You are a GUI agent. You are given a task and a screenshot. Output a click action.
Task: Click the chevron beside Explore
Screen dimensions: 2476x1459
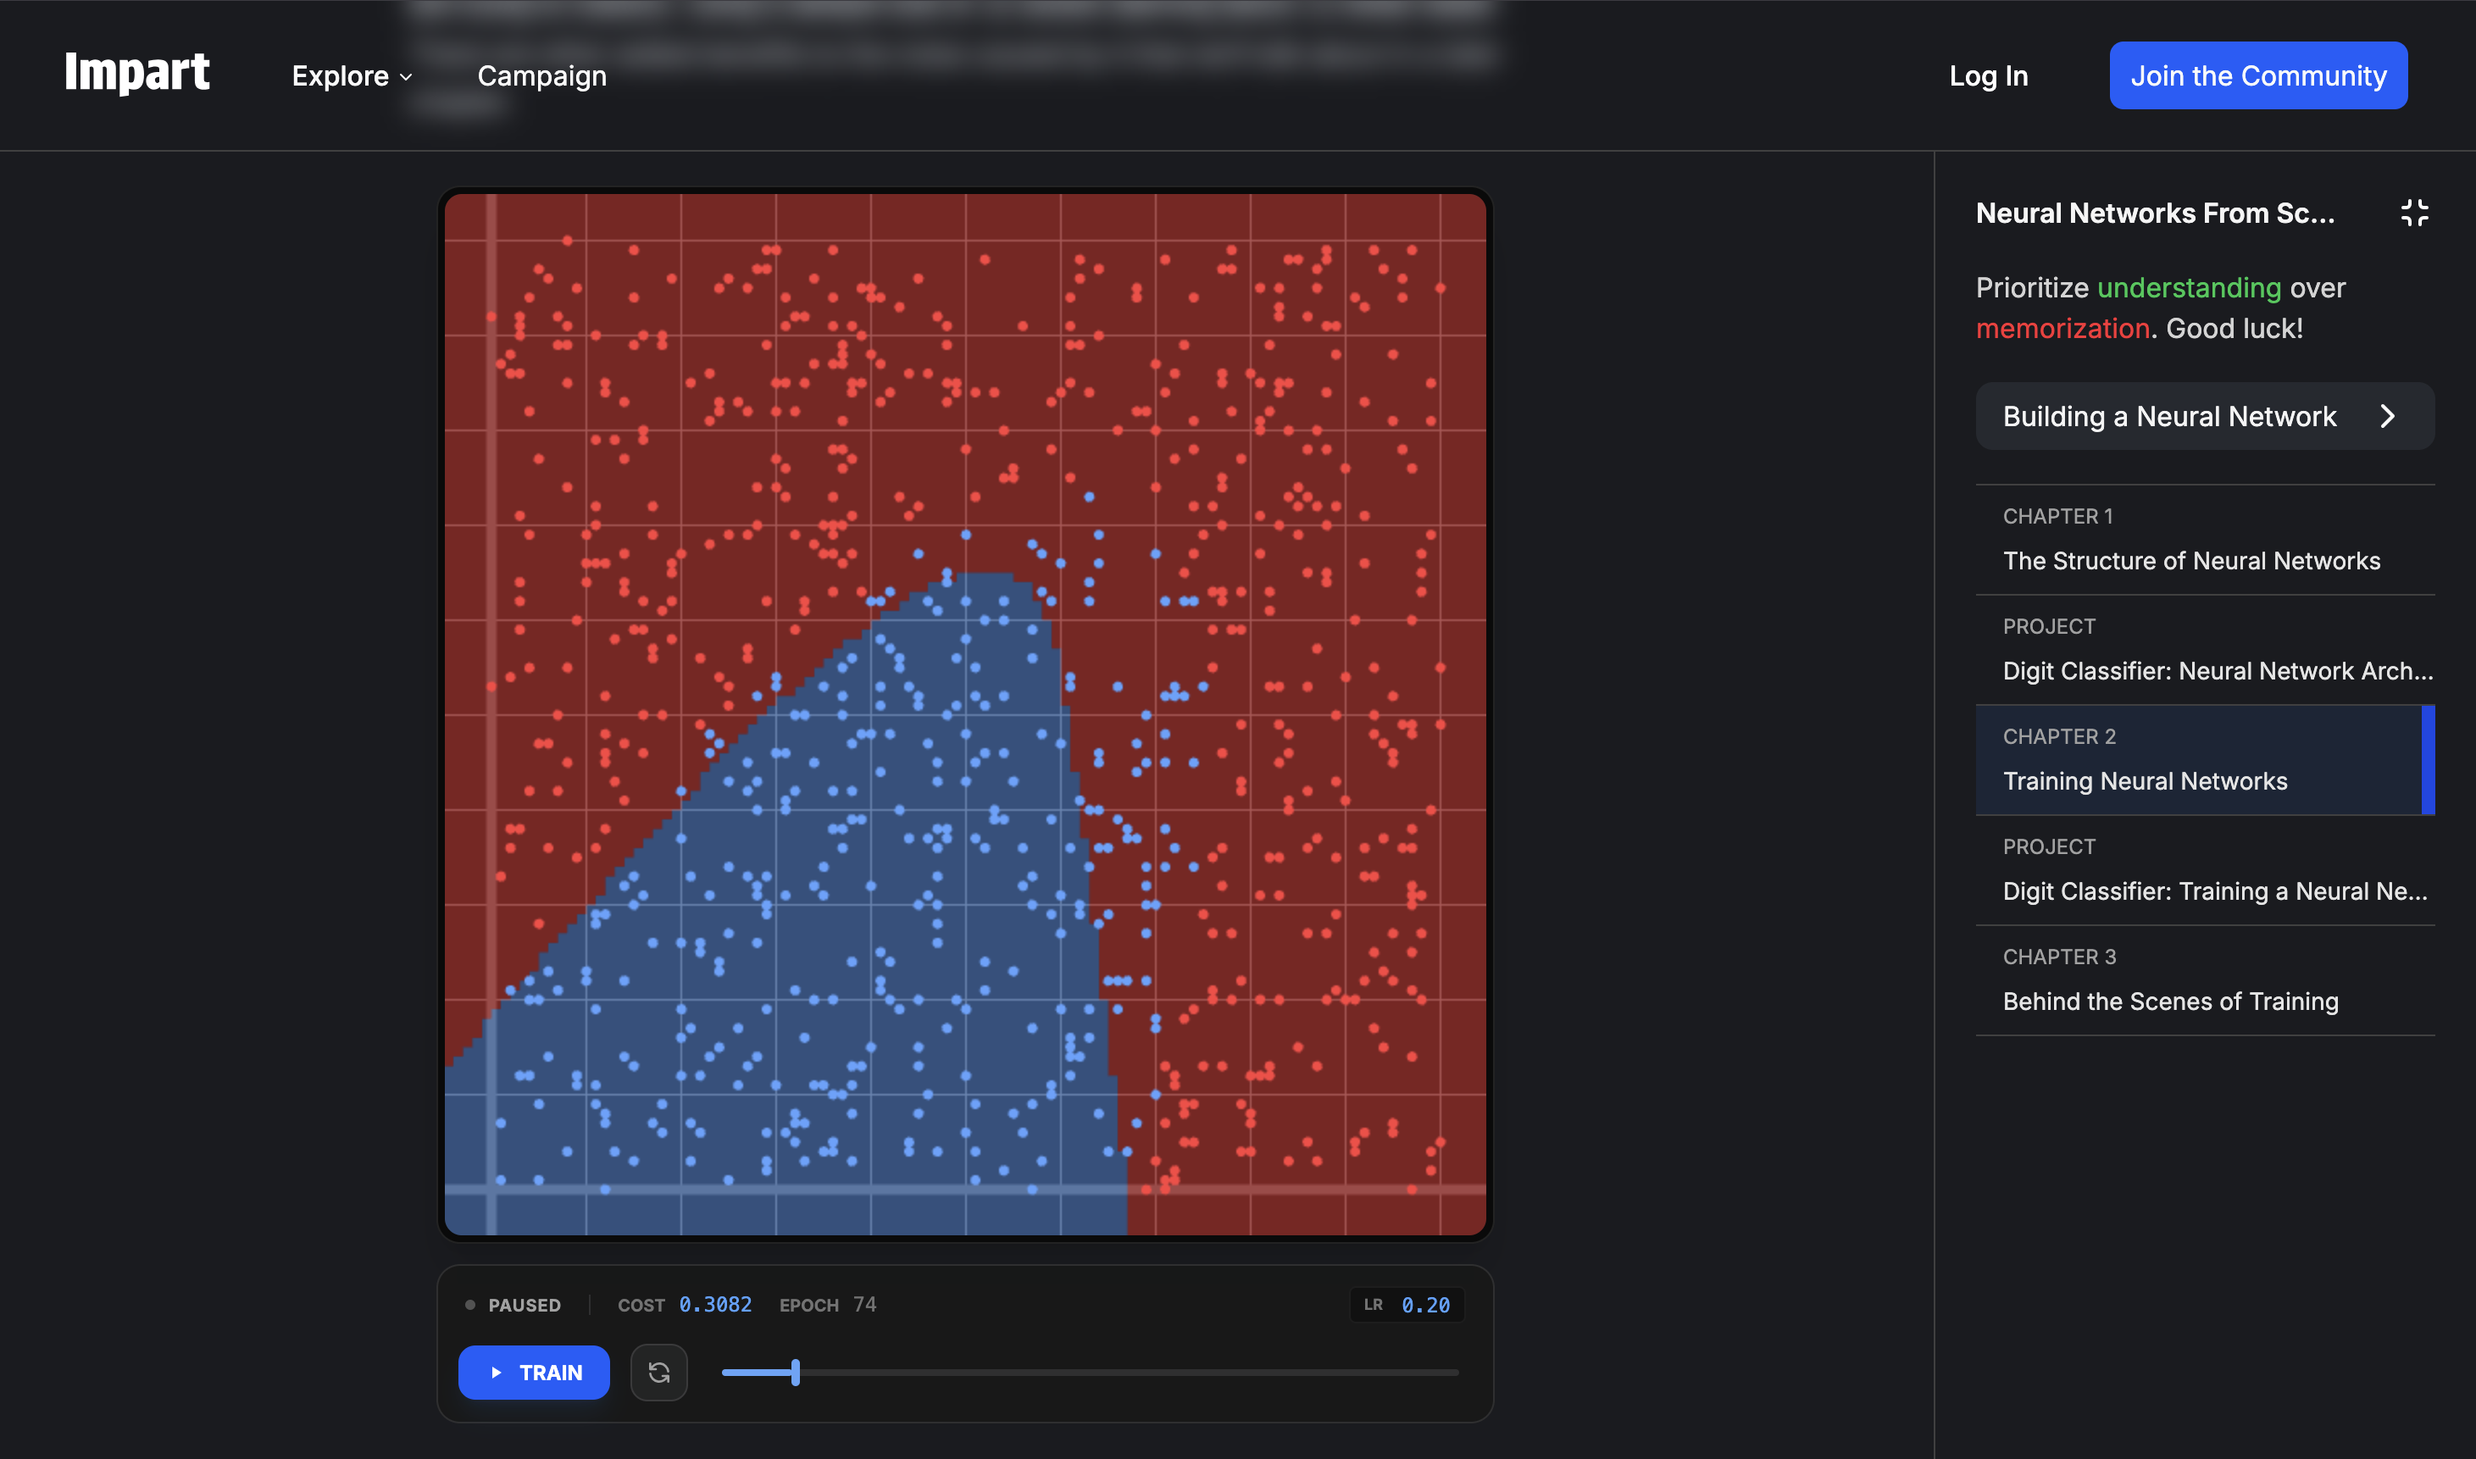pyautogui.click(x=406, y=77)
